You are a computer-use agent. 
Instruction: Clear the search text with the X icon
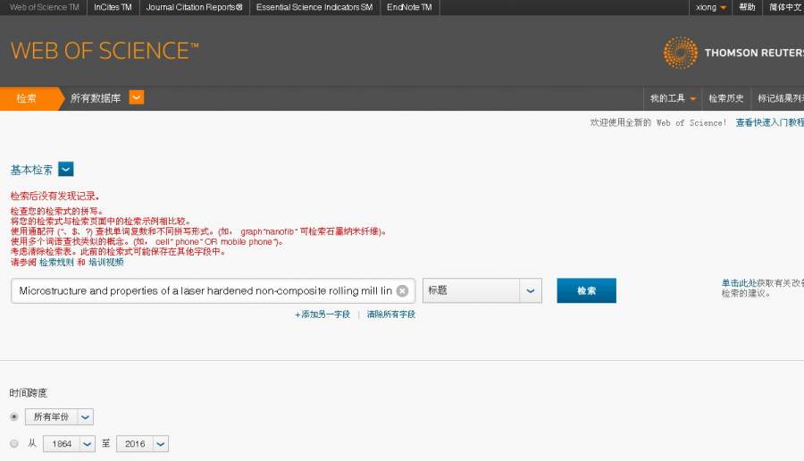pyautogui.click(x=403, y=290)
